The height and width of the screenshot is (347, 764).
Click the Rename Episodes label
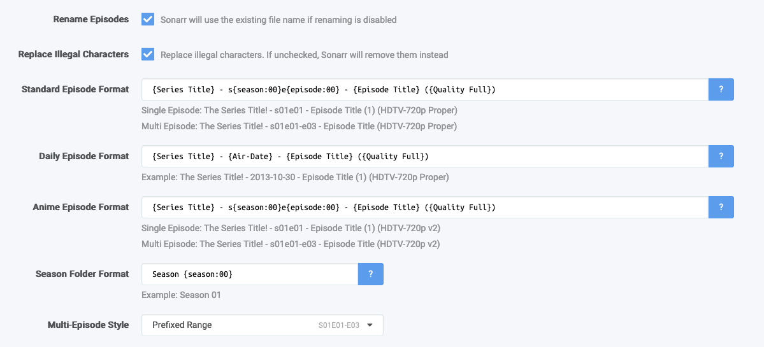click(x=91, y=20)
